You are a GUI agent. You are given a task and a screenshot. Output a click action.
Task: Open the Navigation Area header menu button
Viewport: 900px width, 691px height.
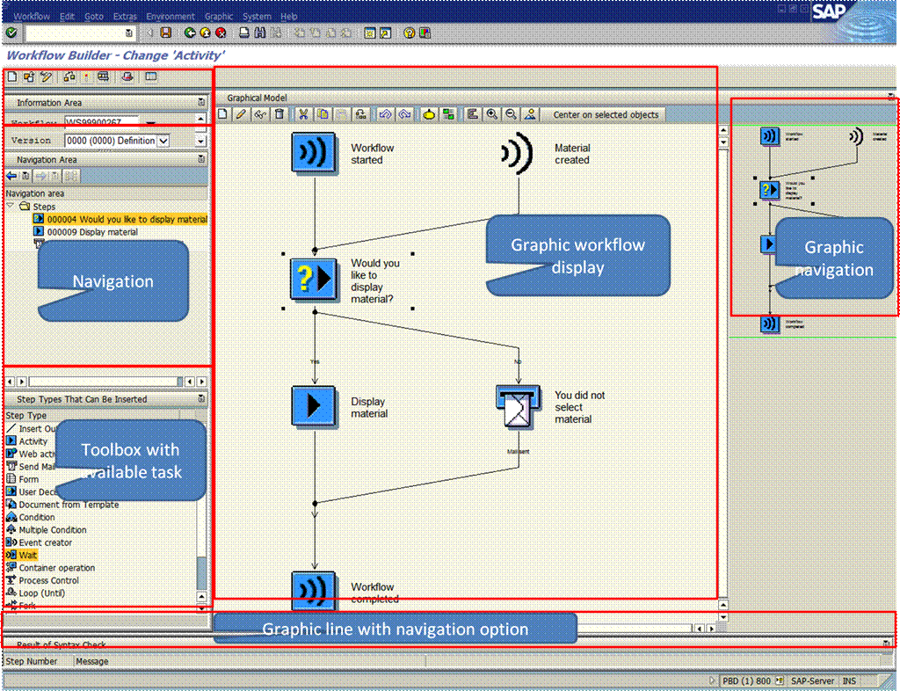click(x=201, y=159)
